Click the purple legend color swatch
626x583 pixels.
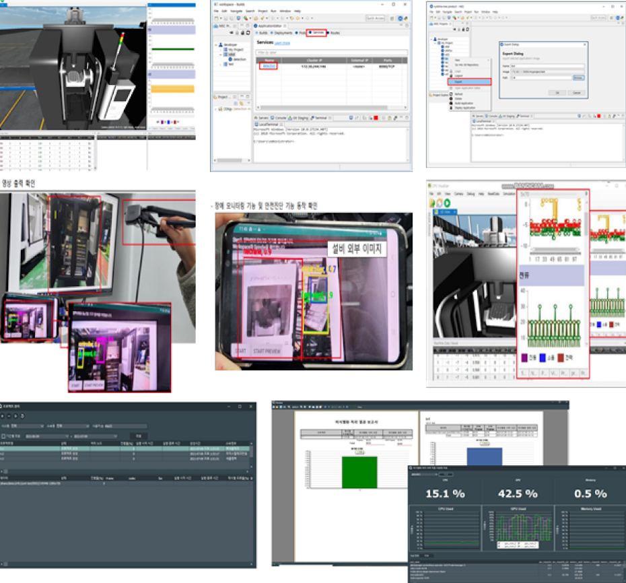[525, 357]
